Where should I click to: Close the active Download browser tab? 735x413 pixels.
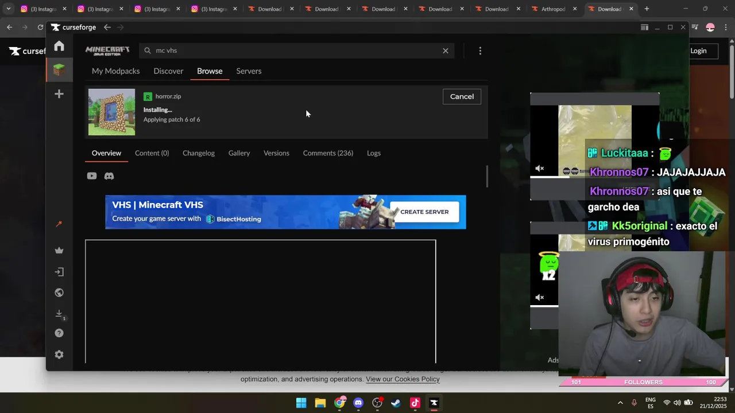[631, 9]
